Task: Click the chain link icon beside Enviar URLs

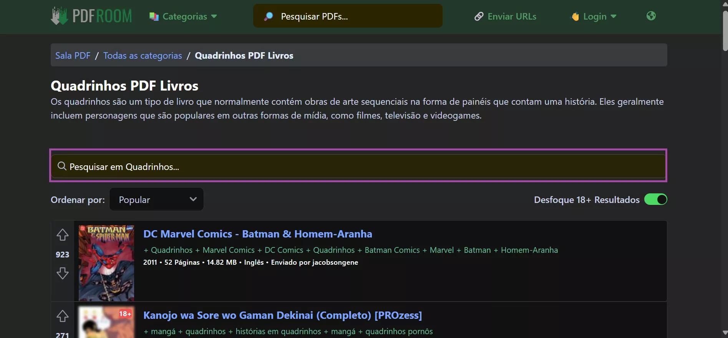Action: click(479, 16)
